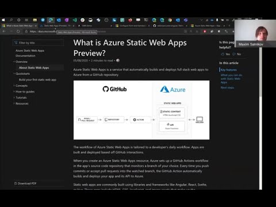Rate the page helpful with Yes
This screenshot has height=207, width=276.
(x=225, y=54)
